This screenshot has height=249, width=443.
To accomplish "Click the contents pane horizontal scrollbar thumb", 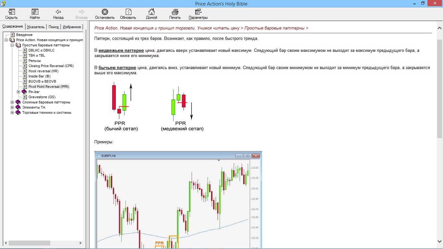I will (30, 243).
